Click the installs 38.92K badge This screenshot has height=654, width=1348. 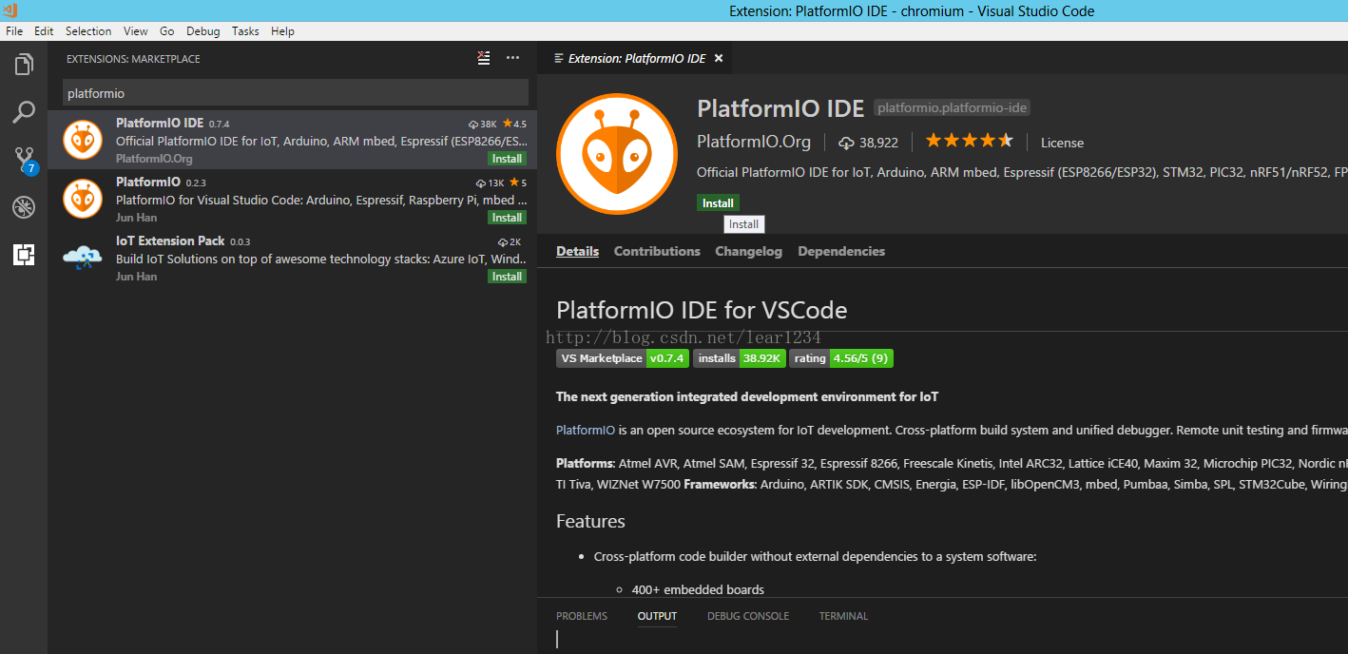740,358
